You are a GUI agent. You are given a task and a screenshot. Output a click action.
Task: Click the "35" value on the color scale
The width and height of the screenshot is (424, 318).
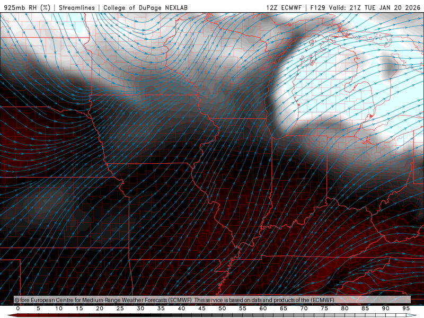161,308
